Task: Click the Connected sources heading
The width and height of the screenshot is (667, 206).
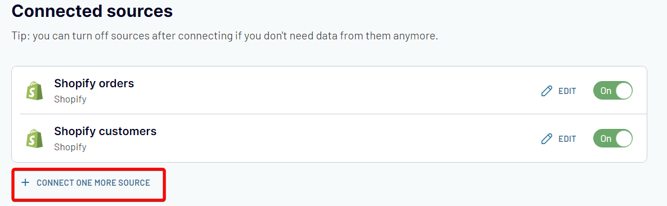Action: 92,11
